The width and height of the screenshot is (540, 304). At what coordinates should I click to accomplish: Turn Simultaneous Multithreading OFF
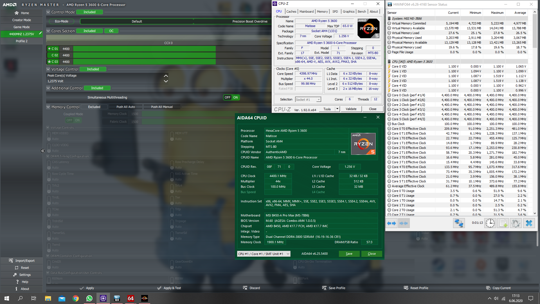[227, 97]
